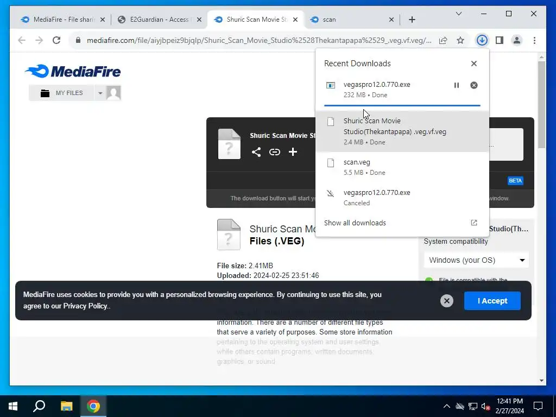Cancel the active vegaspro12.0.770.exe download
Screen dimensions: 556x417
tap(473, 85)
